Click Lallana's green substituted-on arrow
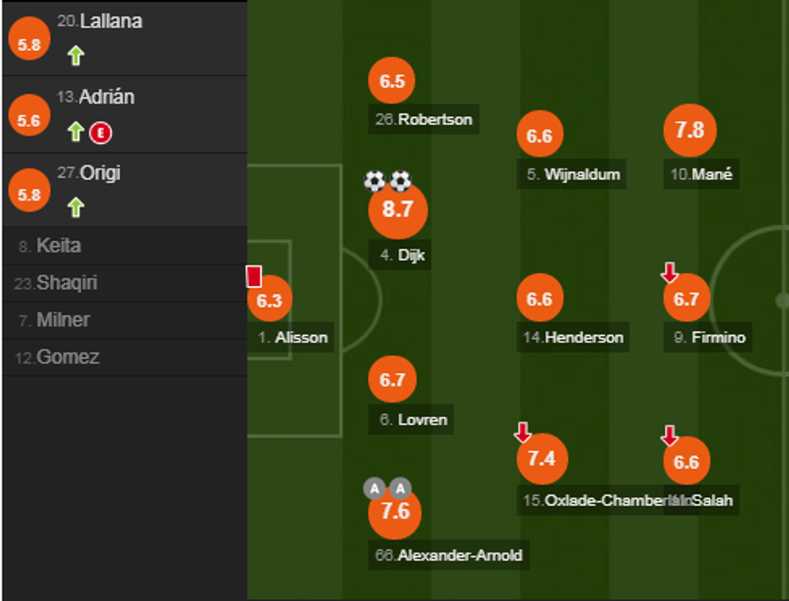789x601 pixels. pyautogui.click(x=76, y=56)
